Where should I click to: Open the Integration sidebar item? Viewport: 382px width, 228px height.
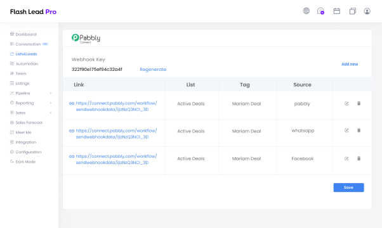click(23, 142)
